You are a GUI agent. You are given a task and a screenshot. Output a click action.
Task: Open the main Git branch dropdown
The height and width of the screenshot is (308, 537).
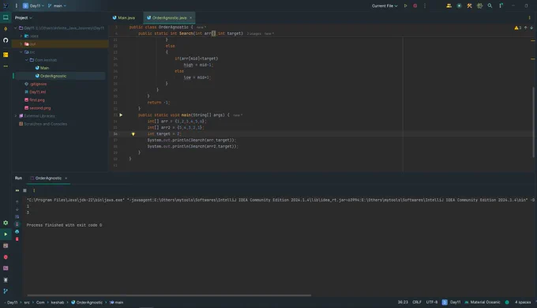coord(57,6)
